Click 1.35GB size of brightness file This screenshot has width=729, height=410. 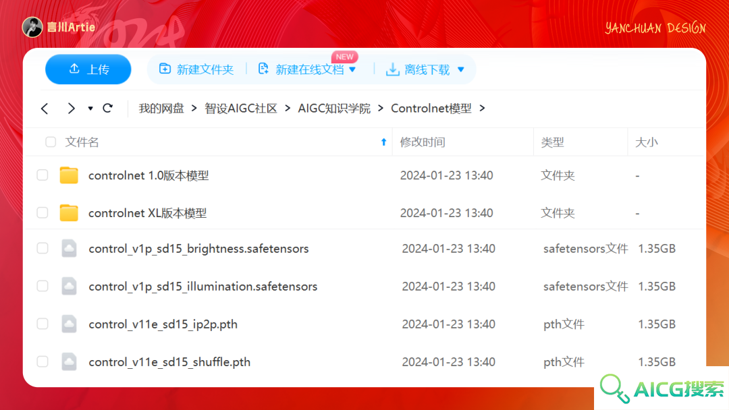click(x=657, y=249)
